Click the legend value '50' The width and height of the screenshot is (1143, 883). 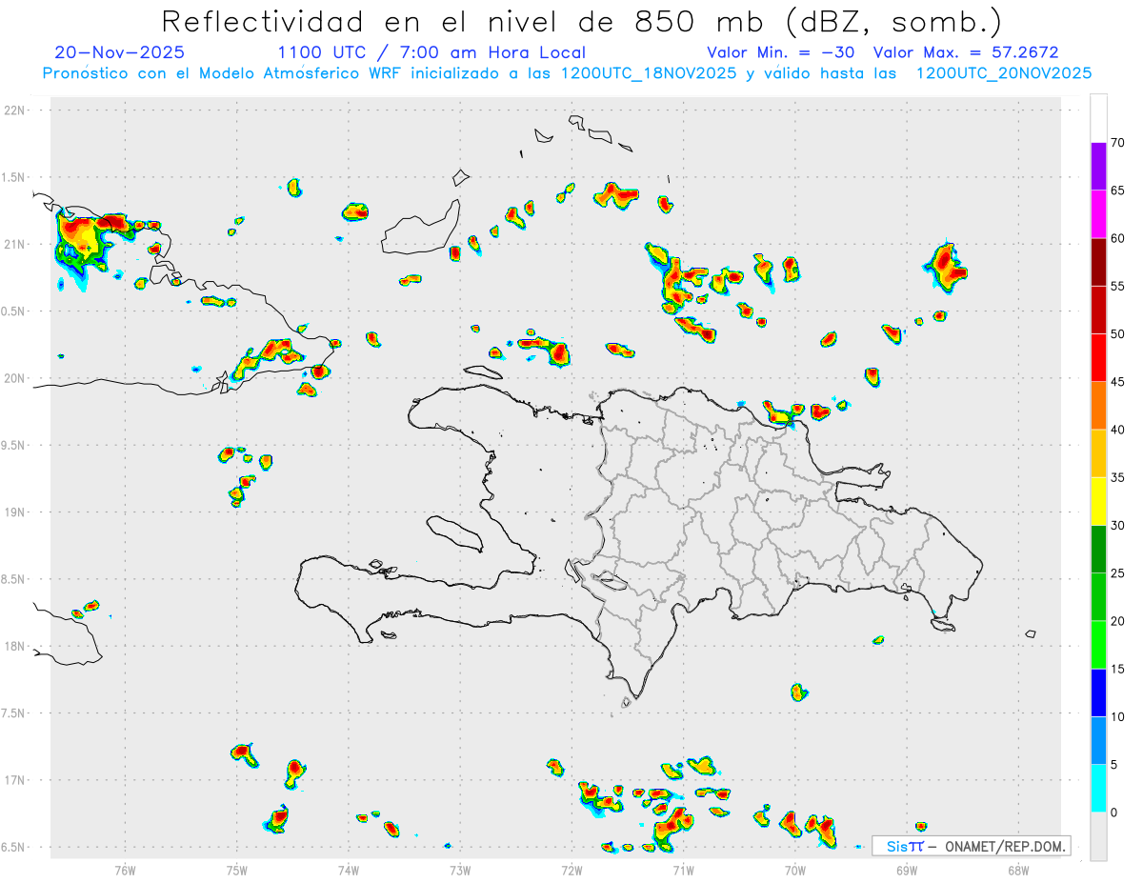pos(1117,334)
